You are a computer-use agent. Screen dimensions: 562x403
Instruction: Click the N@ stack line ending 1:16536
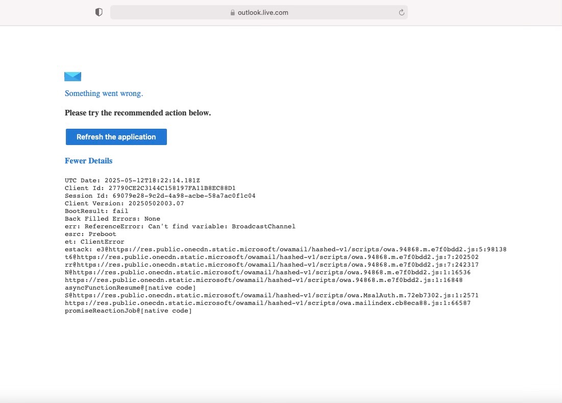(268, 272)
